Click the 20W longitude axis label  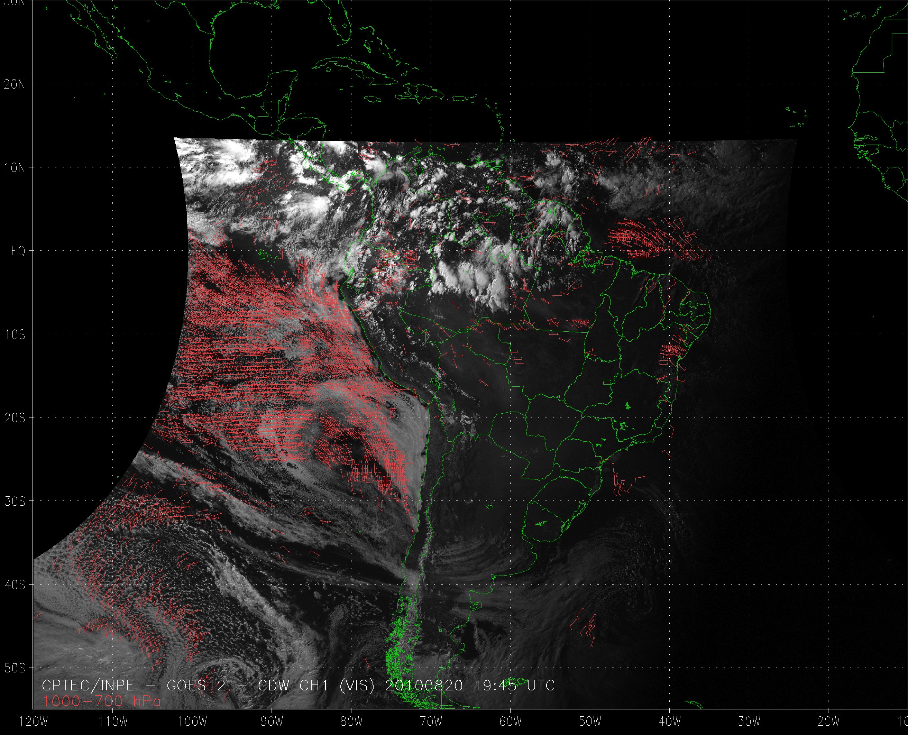[828, 721]
